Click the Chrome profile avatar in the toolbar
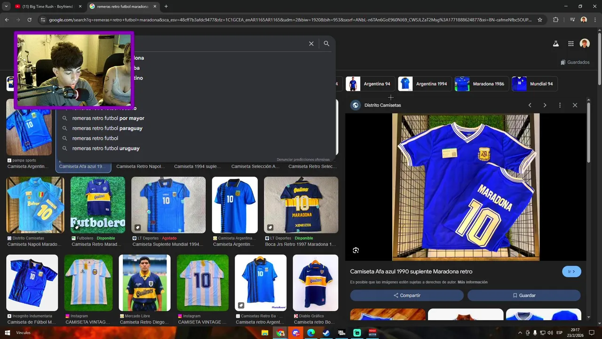The image size is (602, 339). point(584,20)
